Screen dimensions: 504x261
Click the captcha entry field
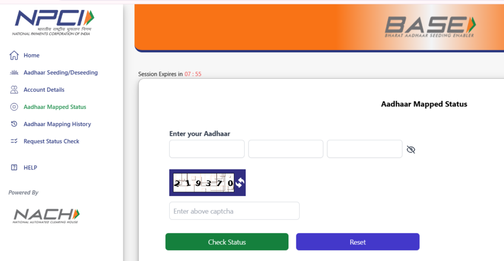234,211
